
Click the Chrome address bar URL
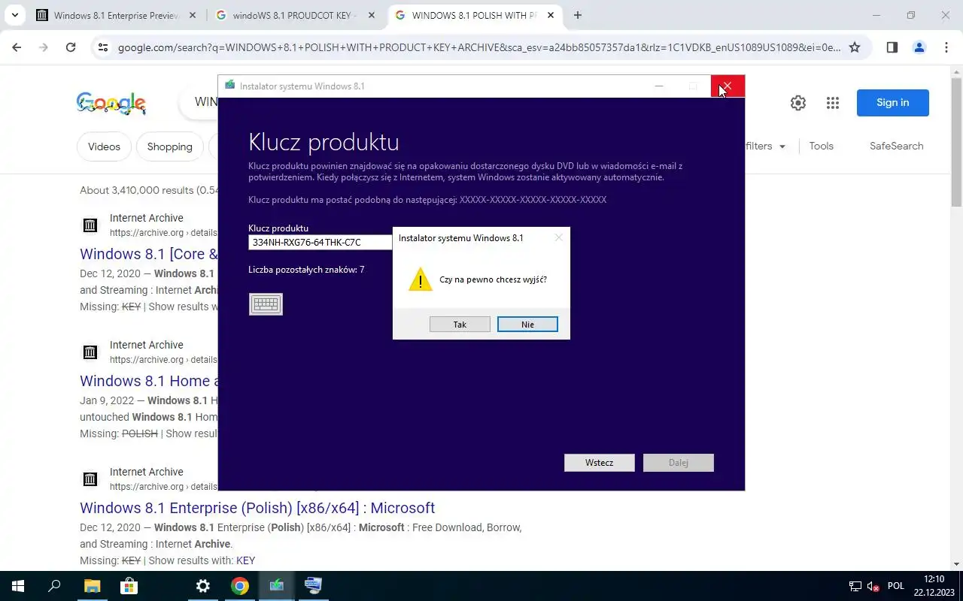[x=479, y=47]
